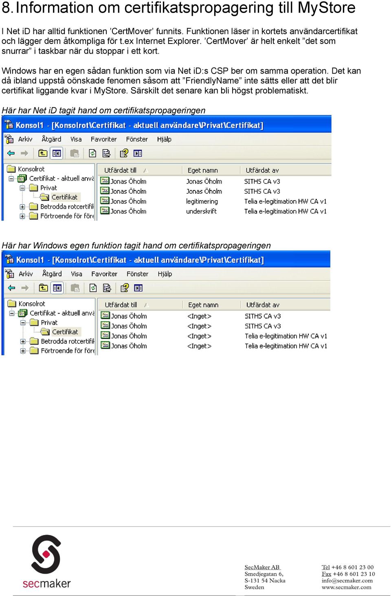The width and height of the screenshot is (391, 596).
Task: Open the Hjälp menu in the second Konsol1 window
Action: point(165,274)
